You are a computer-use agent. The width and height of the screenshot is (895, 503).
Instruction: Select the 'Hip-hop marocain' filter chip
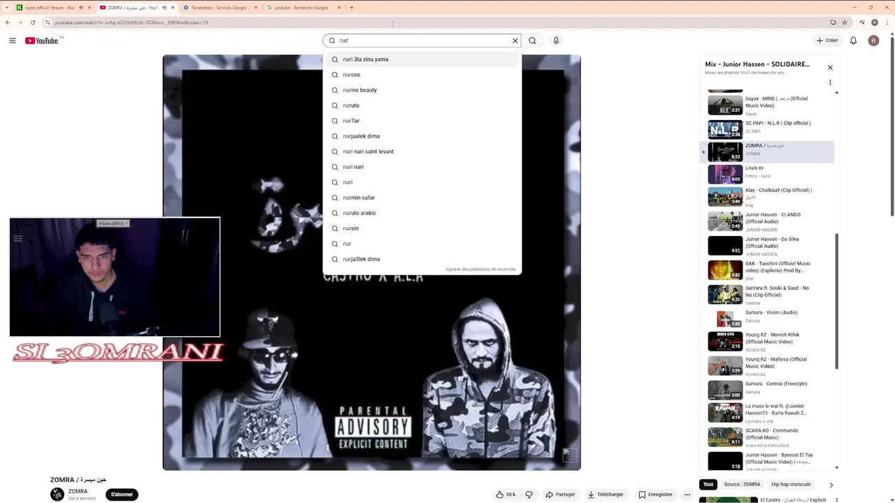point(791,484)
